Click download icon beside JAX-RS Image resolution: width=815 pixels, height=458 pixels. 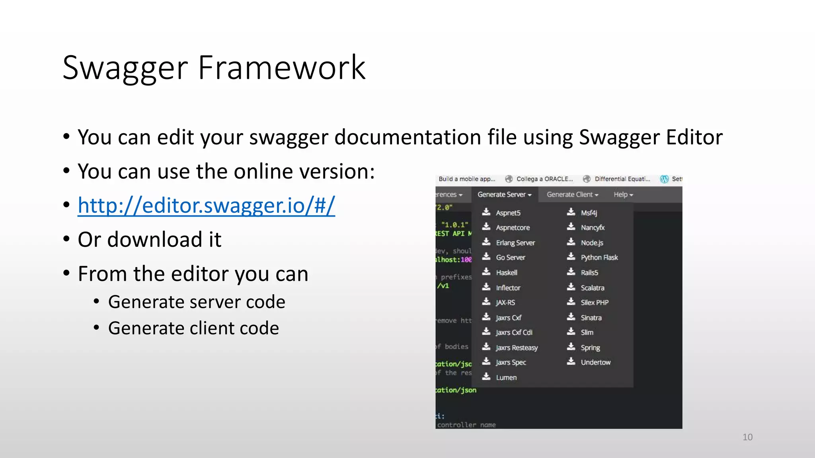pyautogui.click(x=486, y=301)
